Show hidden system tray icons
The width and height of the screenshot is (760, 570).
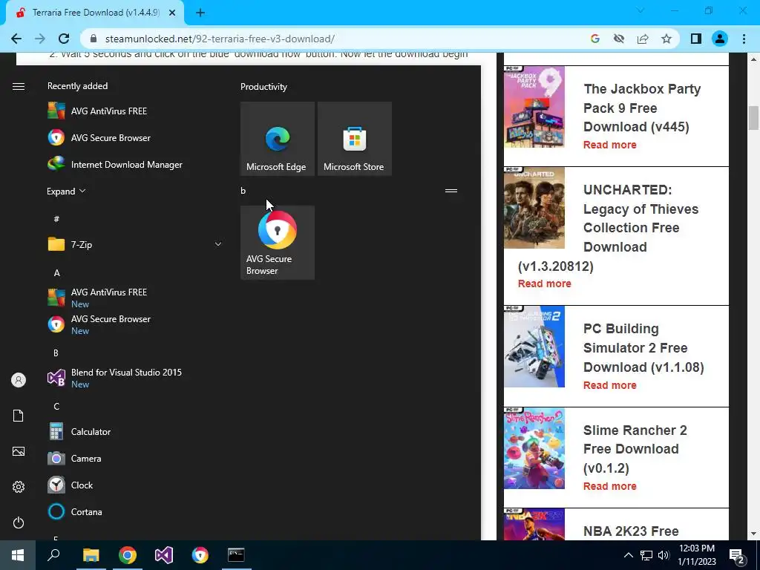click(x=628, y=555)
